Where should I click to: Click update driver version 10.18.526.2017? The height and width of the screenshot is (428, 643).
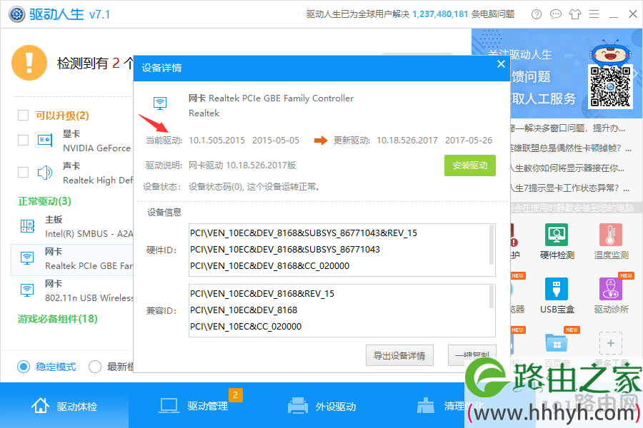tap(407, 140)
